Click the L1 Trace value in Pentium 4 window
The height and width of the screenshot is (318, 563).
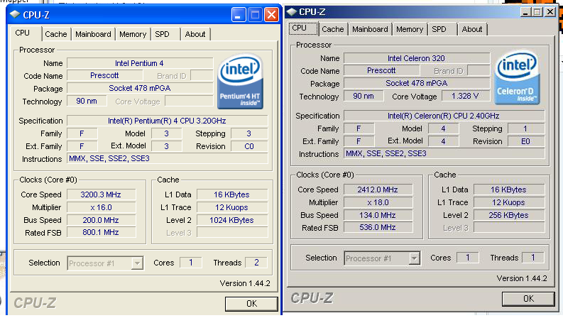tap(232, 207)
